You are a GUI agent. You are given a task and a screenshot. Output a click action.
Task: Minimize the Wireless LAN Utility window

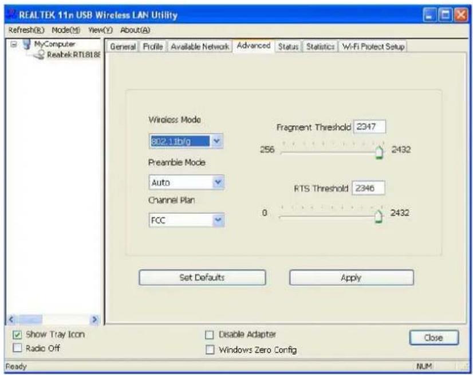click(x=429, y=15)
